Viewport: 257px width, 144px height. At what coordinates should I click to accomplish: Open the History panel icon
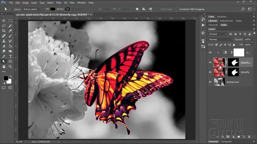[x=203, y=20]
